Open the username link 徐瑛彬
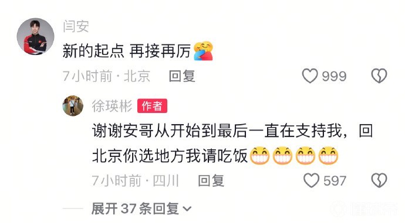This screenshot has width=405, height=223. 112,106
